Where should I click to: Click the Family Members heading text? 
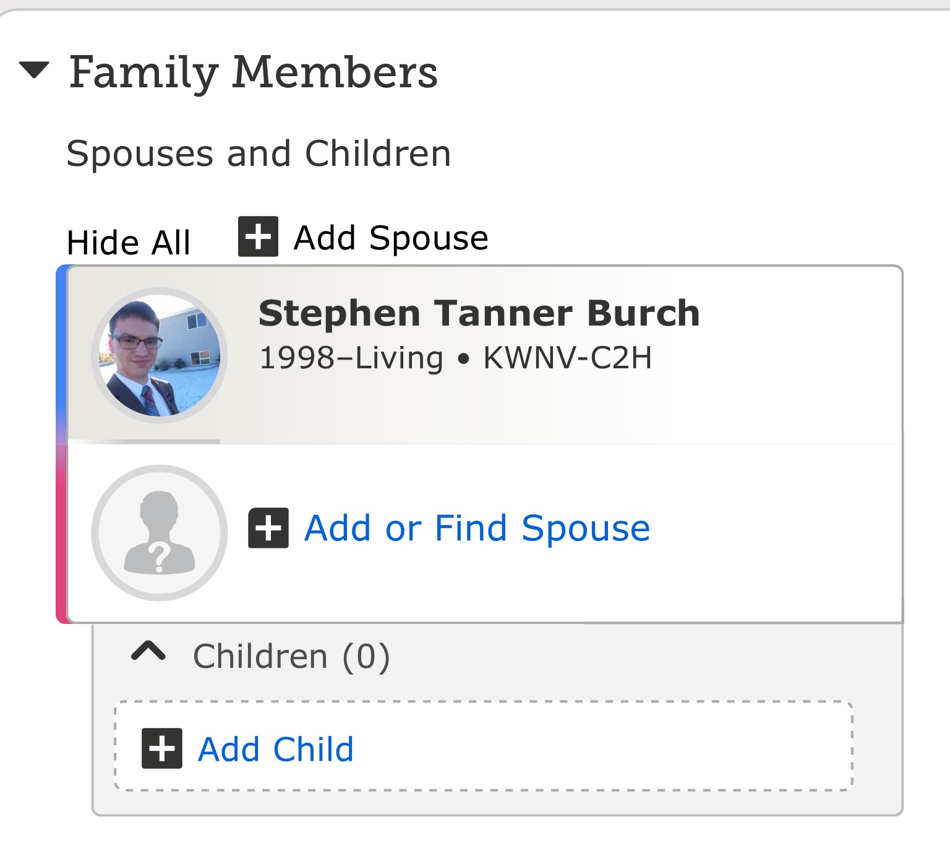(x=253, y=73)
